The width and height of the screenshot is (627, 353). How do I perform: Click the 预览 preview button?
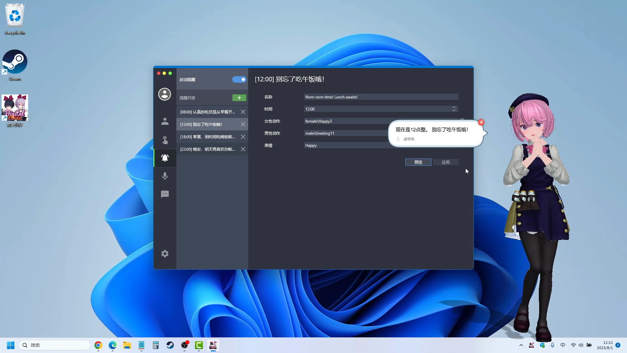pyautogui.click(x=418, y=162)
